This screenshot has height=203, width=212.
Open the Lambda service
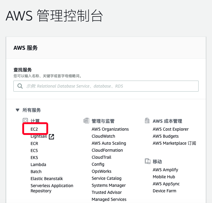tap(38, 165)
